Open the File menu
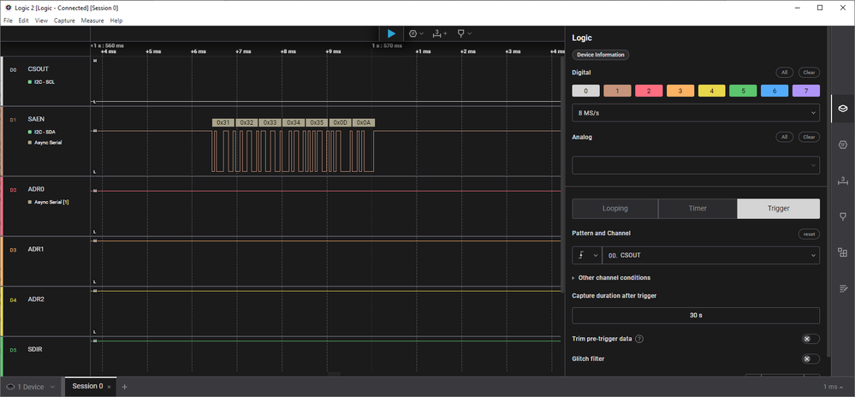Screen dimensions: 855x397 pos(8,21)
